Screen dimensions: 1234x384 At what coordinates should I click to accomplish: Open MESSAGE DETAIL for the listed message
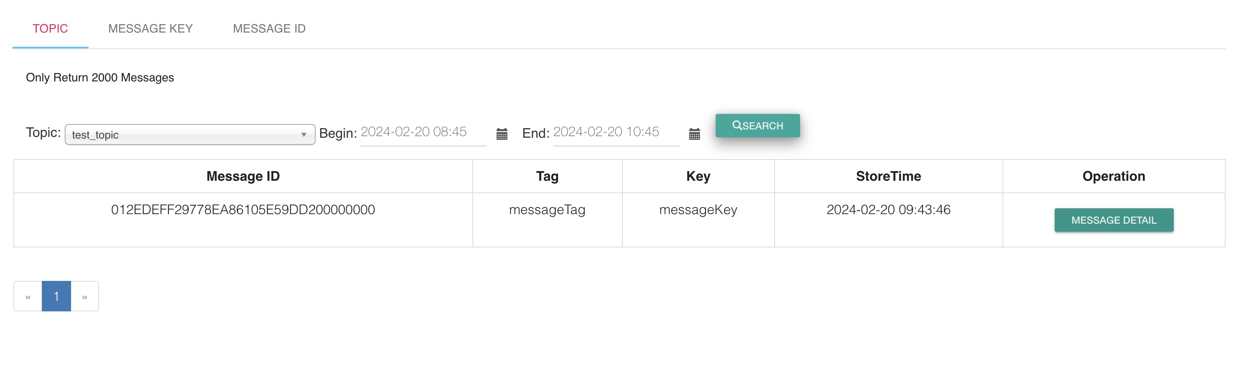(1113, 220)
